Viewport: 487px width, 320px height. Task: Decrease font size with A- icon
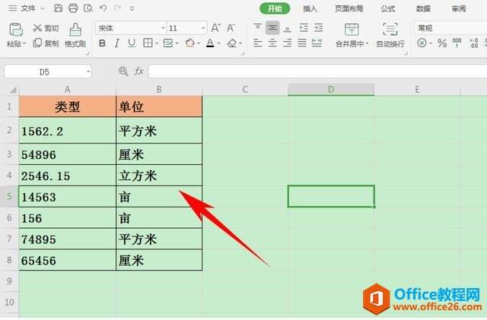coord(231,28)
